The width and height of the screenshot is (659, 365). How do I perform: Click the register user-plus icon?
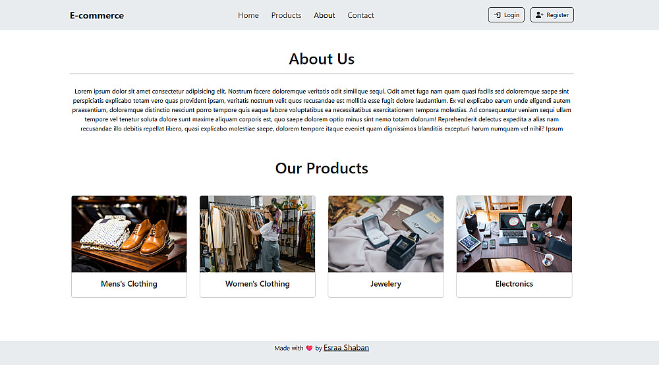click(x=540, y=15)
